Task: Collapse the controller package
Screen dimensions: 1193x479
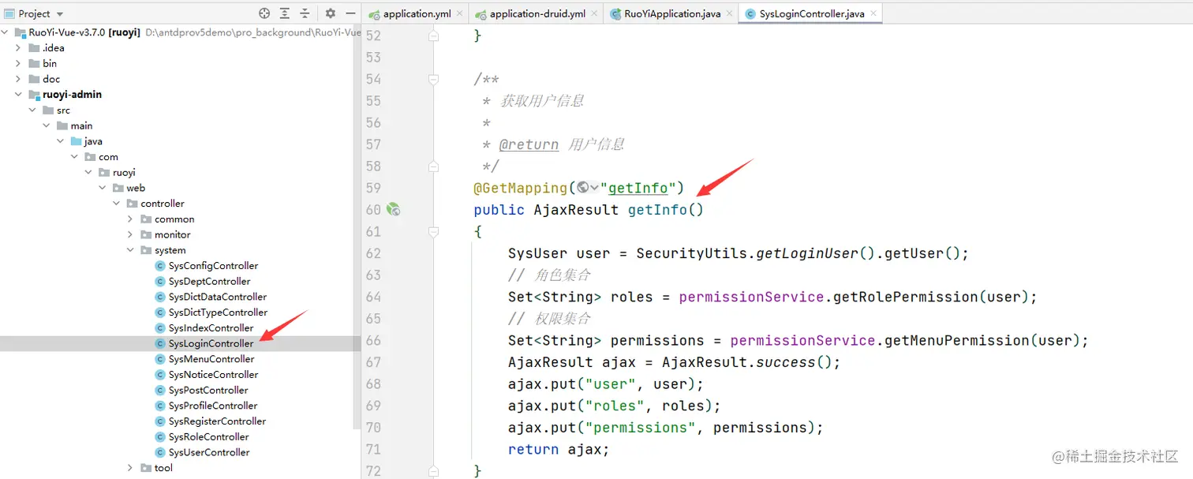Action: pyautogui.click(x=117, y=204)
